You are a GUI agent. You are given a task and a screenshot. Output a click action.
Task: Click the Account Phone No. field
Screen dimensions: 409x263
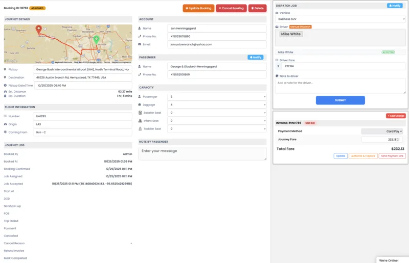pyautogui.click(x=217, y=36)
